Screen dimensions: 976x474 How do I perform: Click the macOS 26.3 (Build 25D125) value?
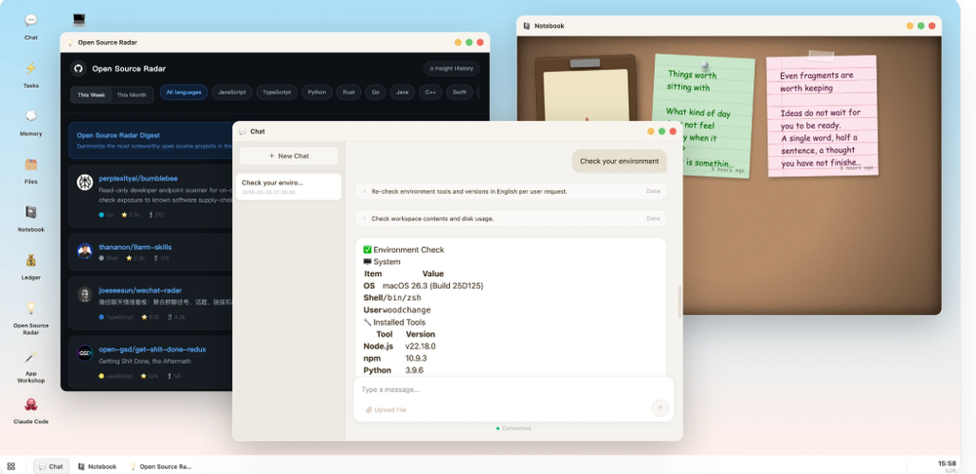tap(432, 286)
